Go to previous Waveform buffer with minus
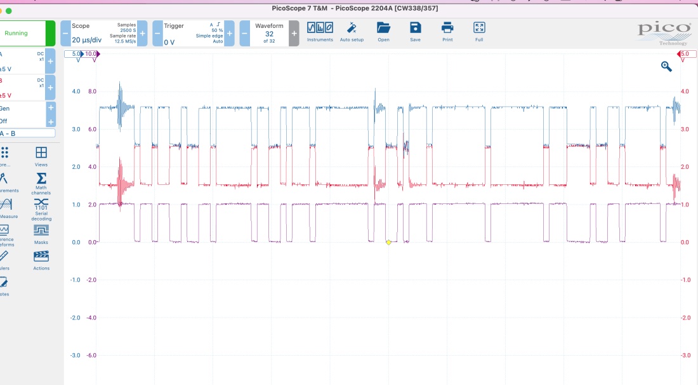 pos(244,33)
